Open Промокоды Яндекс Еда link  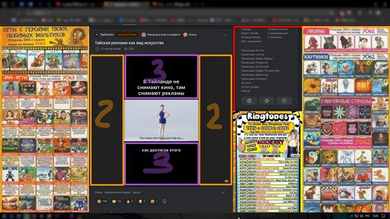pos(255,74)
